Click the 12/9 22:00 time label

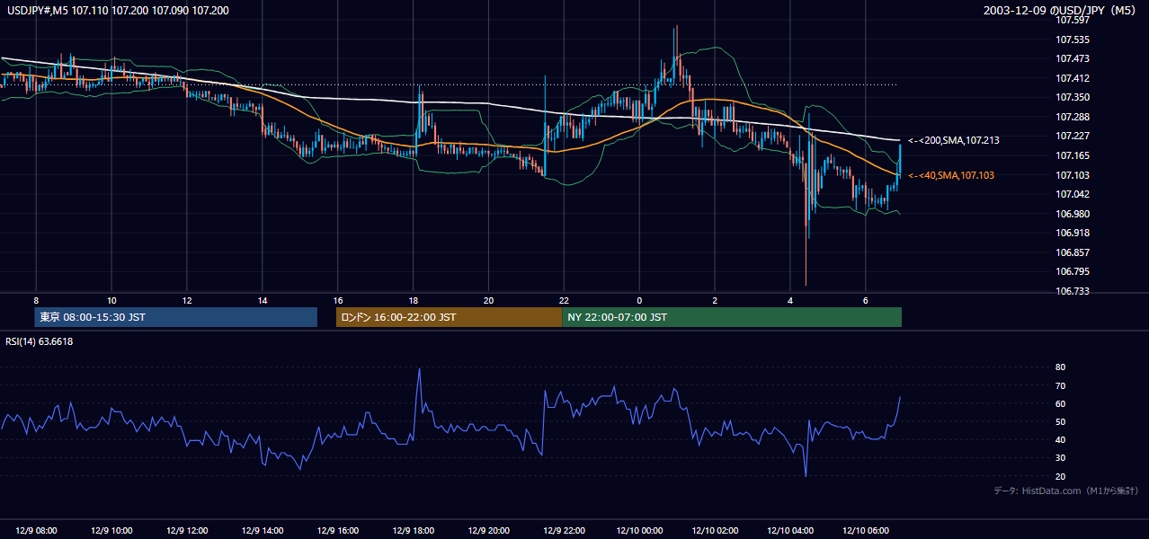click(x=564, y=531)
